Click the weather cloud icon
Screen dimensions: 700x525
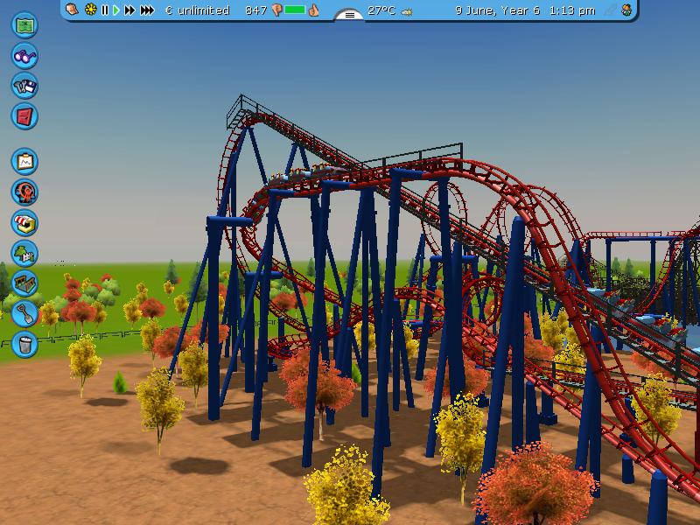pos(406,12)
